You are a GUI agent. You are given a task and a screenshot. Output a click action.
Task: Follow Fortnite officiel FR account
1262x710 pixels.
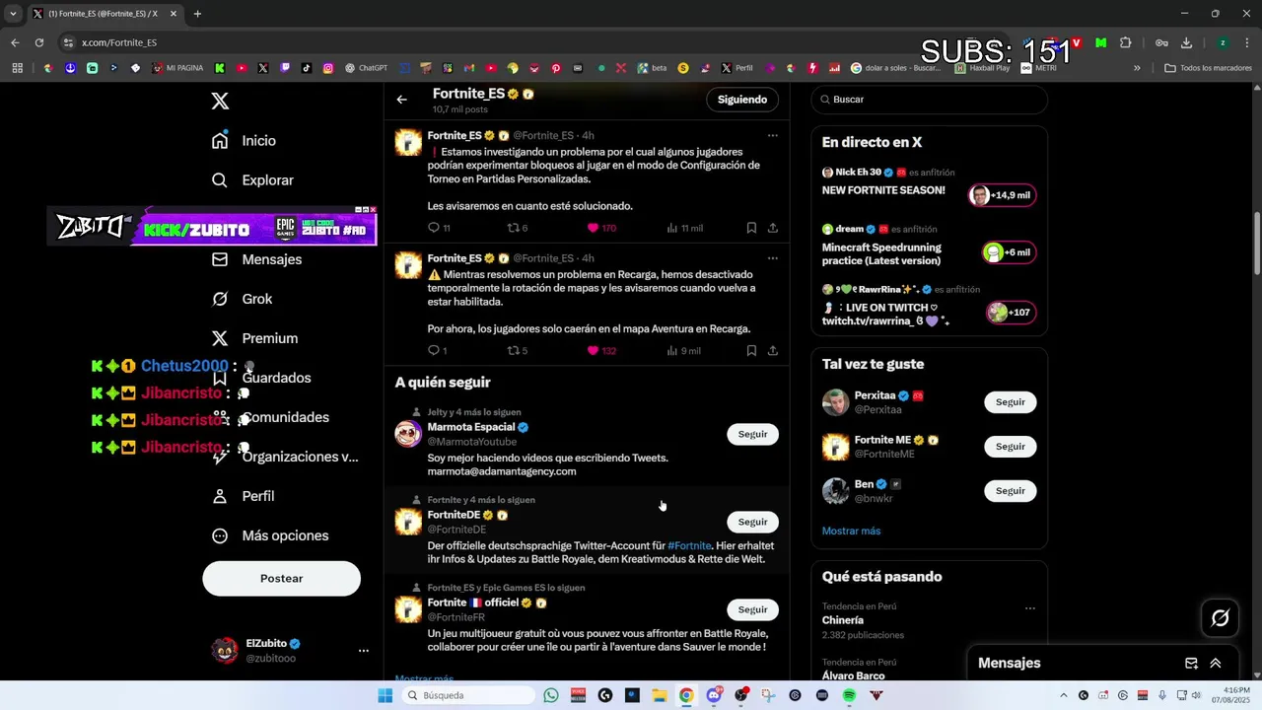(x=752, y=609)
